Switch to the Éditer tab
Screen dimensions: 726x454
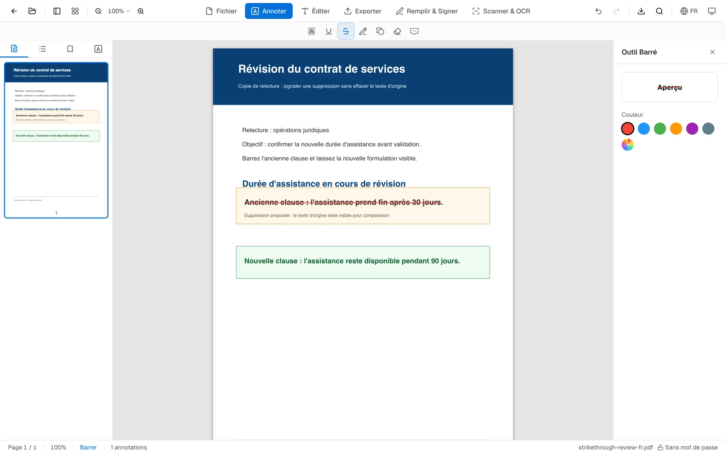click(316, 11)
